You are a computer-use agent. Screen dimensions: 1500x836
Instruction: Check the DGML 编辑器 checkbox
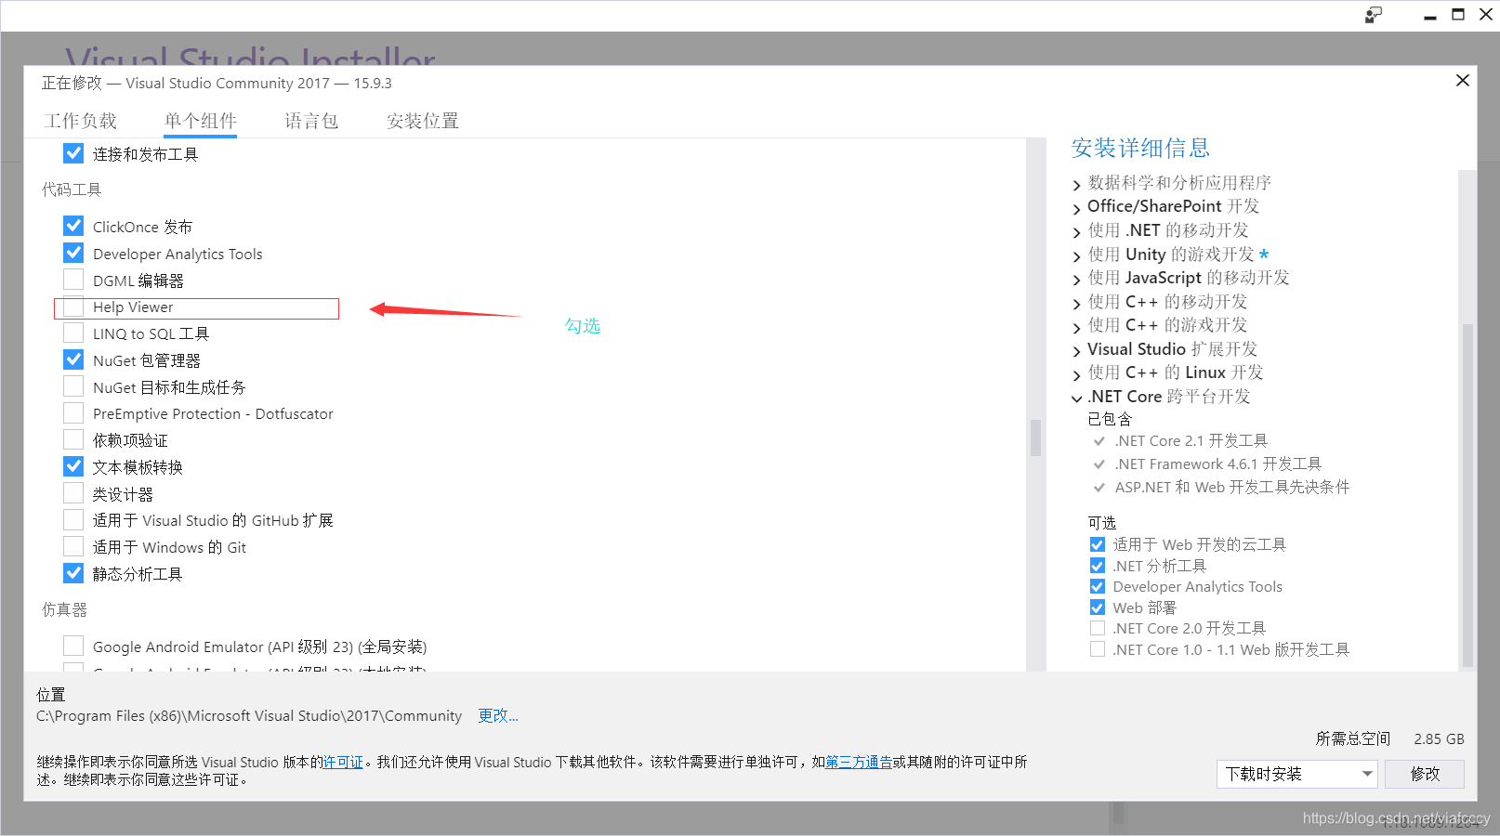[73, 280]
